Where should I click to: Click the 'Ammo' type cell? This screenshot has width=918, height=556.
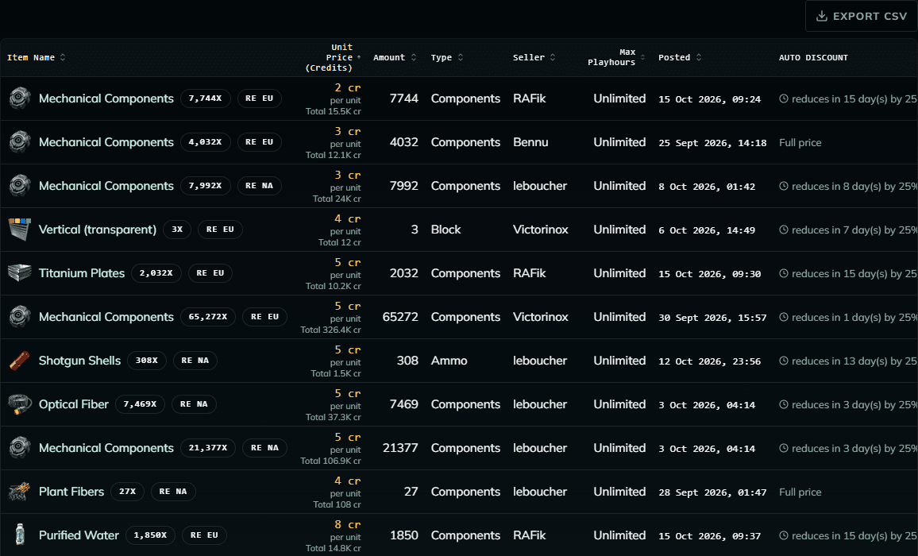point(449,361)
